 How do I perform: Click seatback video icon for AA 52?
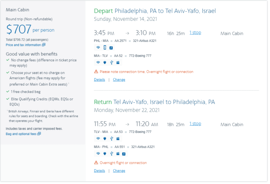[118, 63]
